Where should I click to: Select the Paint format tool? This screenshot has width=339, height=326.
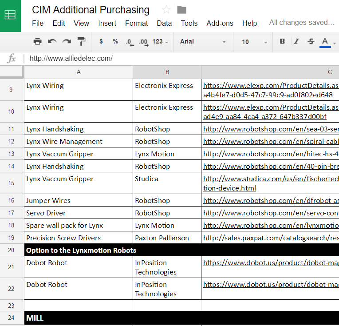pyautogui.click(x=81, y=41)
